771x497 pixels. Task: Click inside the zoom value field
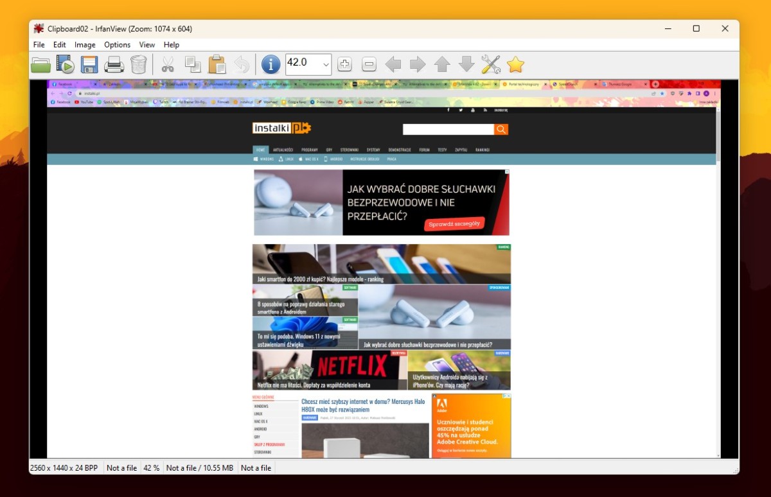click(x=302, y=63)
